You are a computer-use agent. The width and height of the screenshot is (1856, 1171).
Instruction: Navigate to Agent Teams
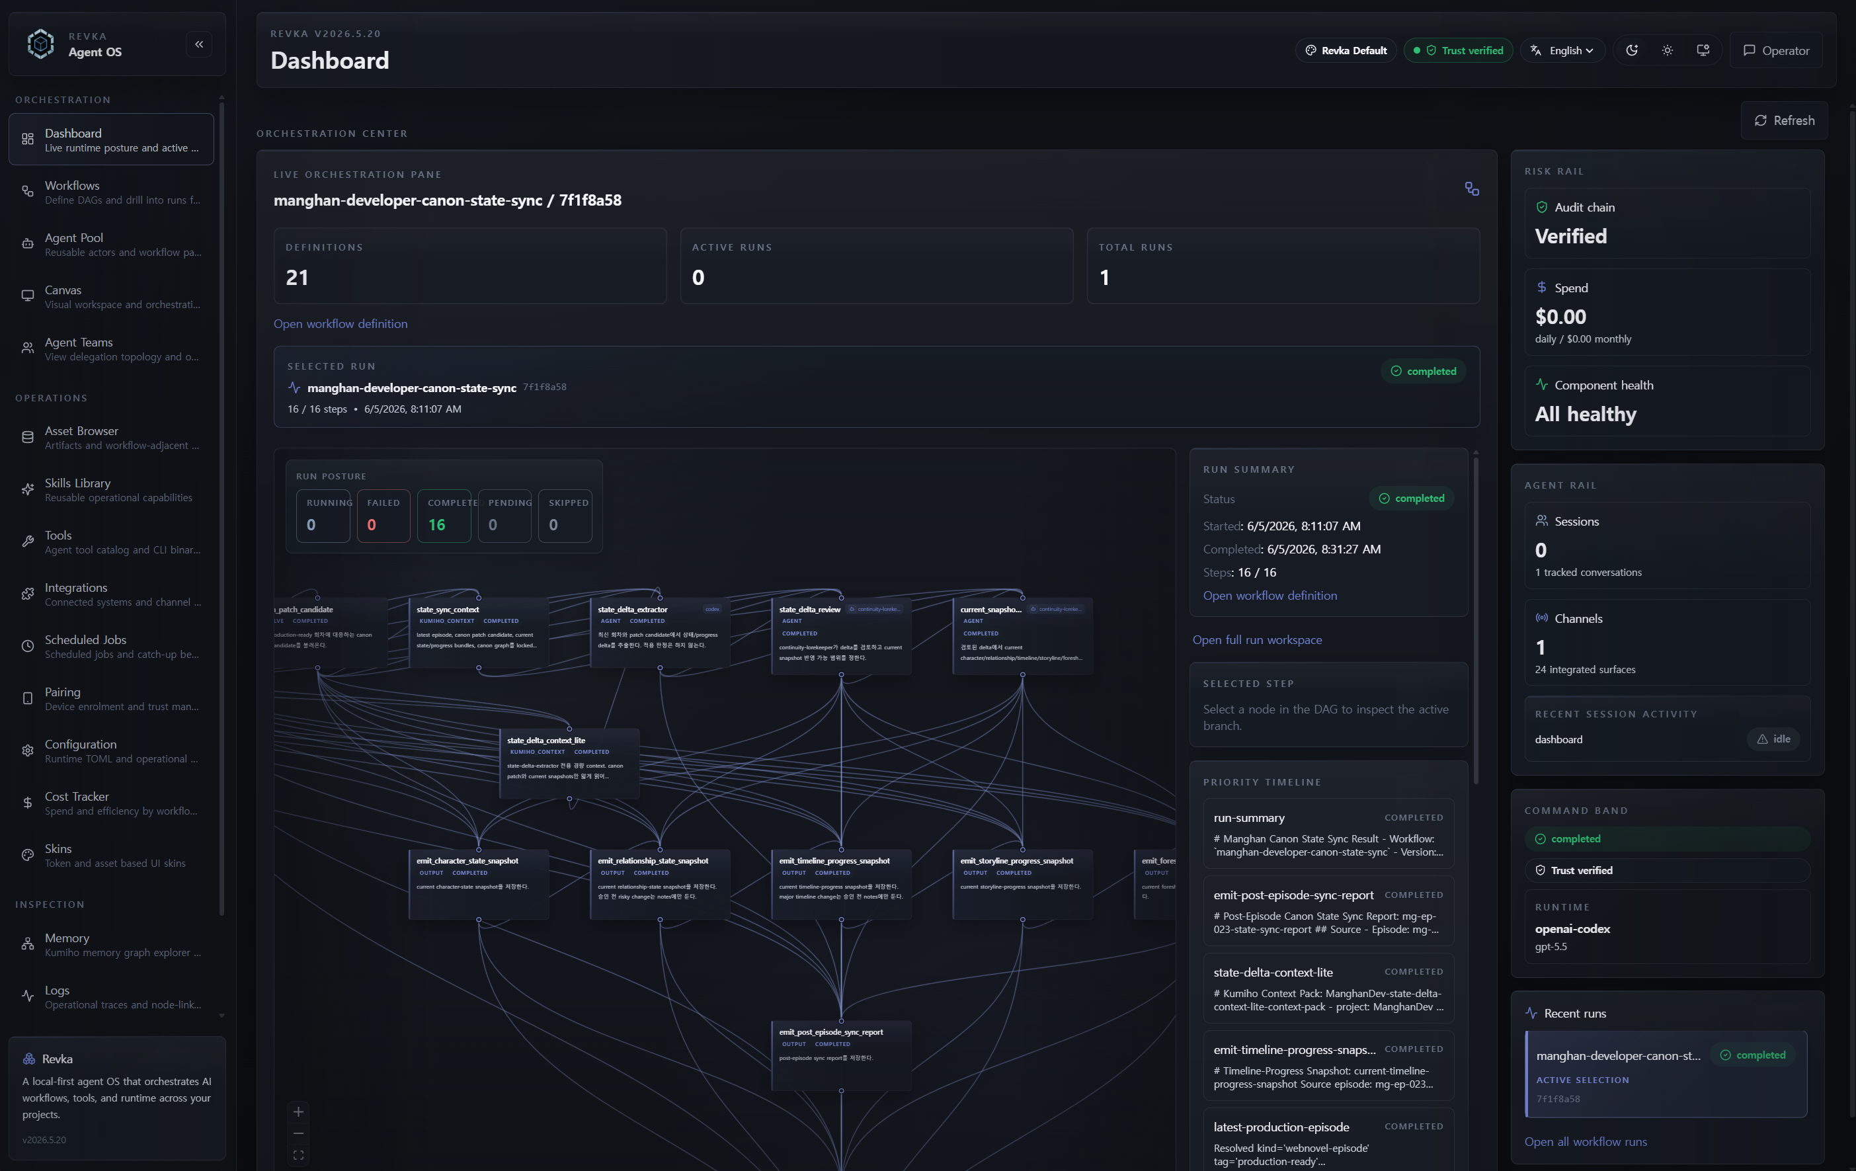coord(111,348)
